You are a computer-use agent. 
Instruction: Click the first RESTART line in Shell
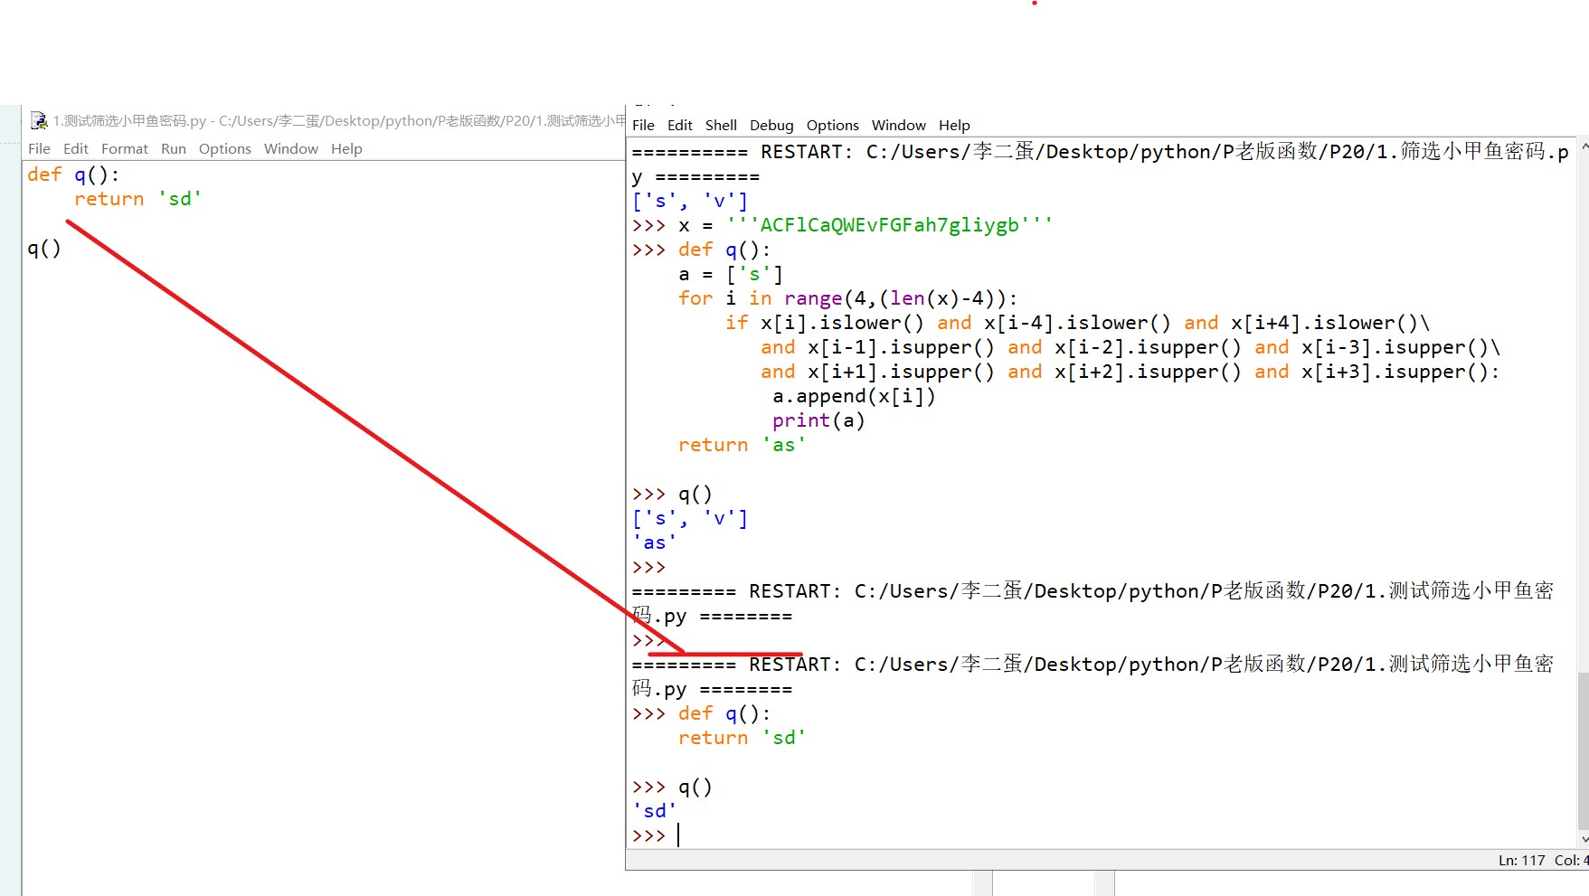[x=1100, y=164]
